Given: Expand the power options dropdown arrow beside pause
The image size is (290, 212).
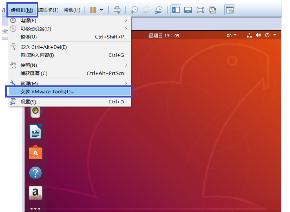Looking at the screenshot, I should tap(102, 10).
